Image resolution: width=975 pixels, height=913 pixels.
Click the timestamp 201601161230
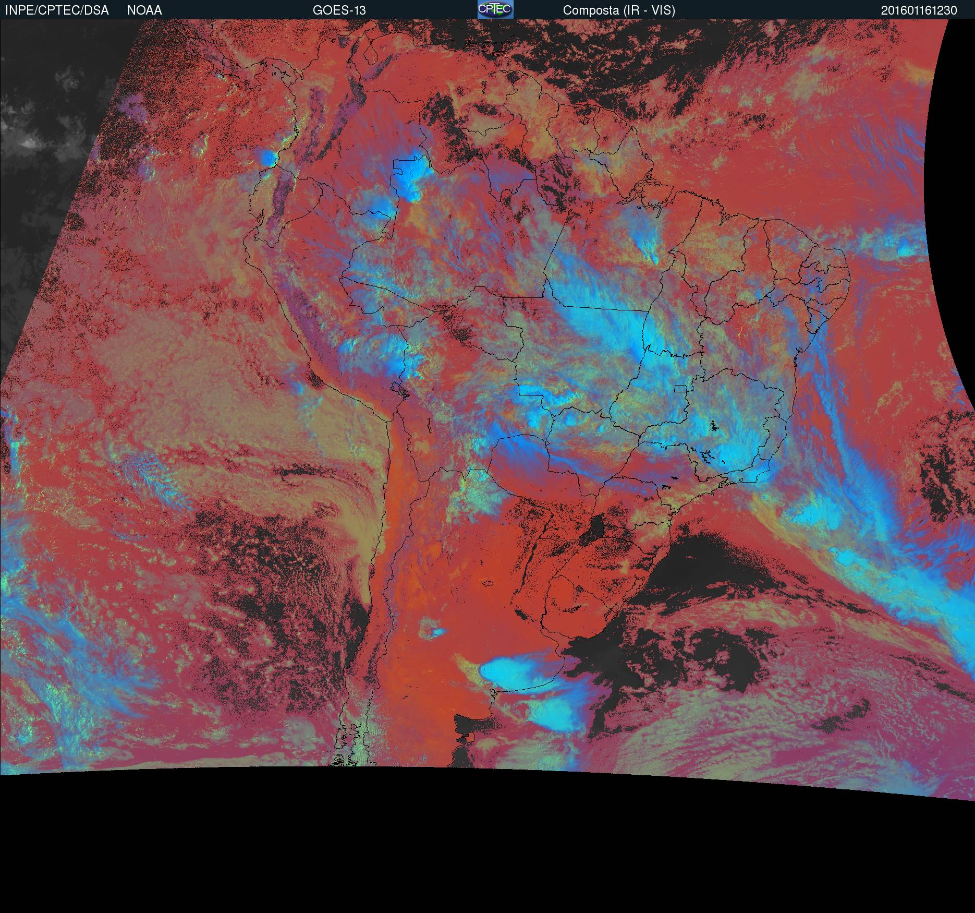click(x=919, y=10)
